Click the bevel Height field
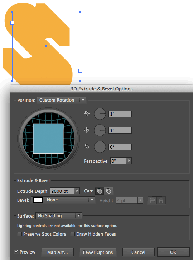The image size is (193, 260). click(127, 200)
